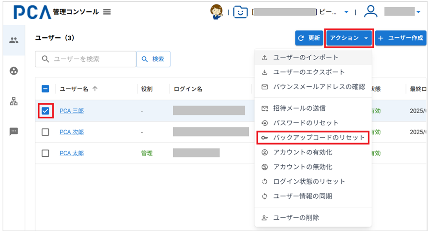Click the hamburger menu icon beside 管理コンソール
Image resolution: width=429 pixels, height=233 pixels.
(107, 12)
